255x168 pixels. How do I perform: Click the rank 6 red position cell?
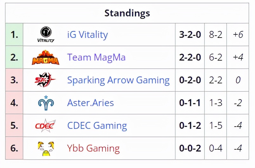(x=14, y=148)
